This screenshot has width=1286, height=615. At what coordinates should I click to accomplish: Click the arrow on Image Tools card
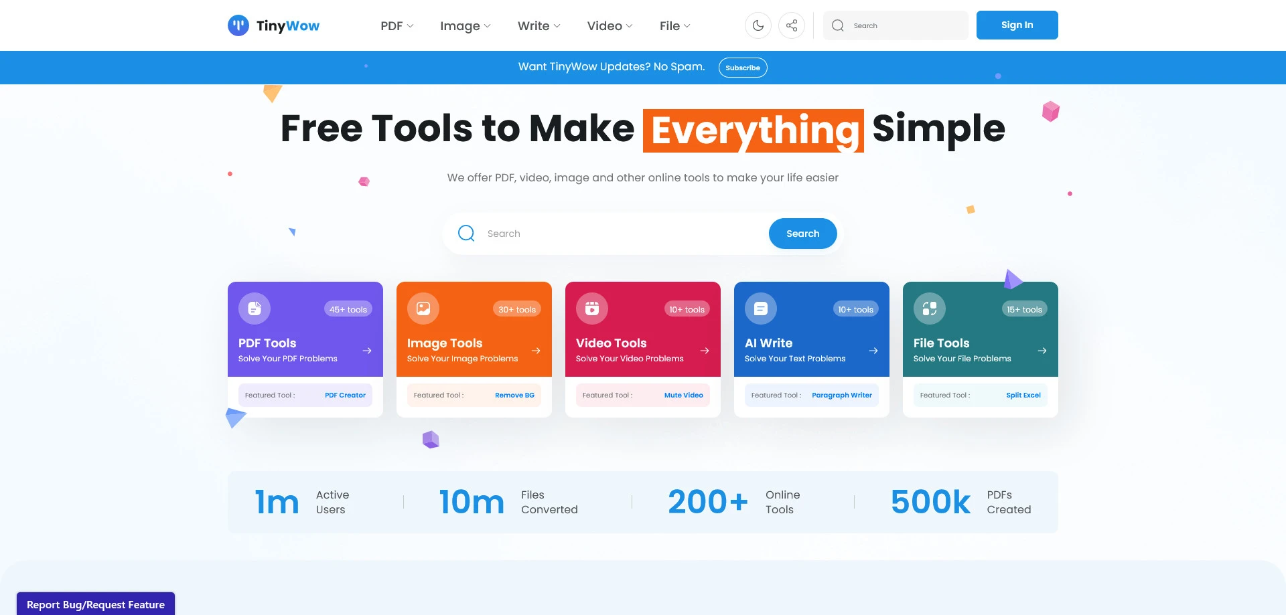pyautogui.click(x=536, y=351)
